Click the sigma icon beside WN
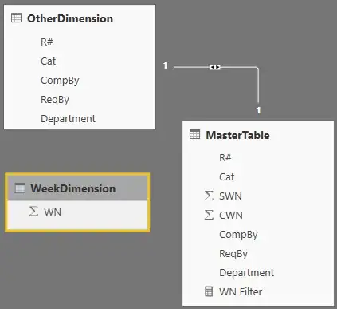This screenshot has width=337, height=309. point(33,212)
